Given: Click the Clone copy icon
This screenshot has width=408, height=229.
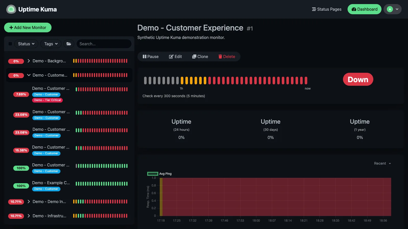Looking at the screenshot, I should (194, 56).
